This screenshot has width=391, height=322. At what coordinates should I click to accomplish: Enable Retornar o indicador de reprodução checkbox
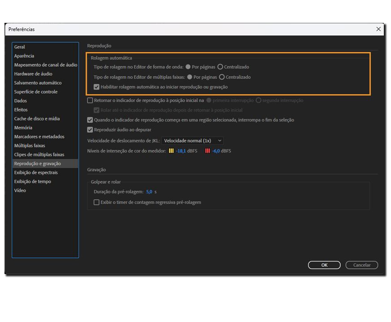pyautogui.click(x=90, y=100)
